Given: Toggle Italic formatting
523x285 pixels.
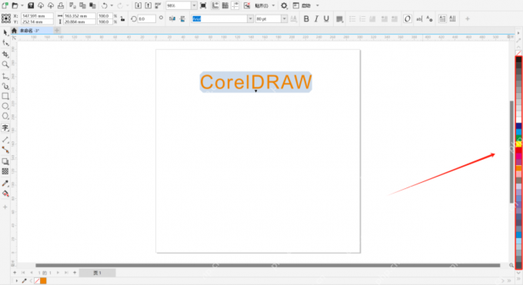Looking at the screenshot, I should tap(316, 19).
